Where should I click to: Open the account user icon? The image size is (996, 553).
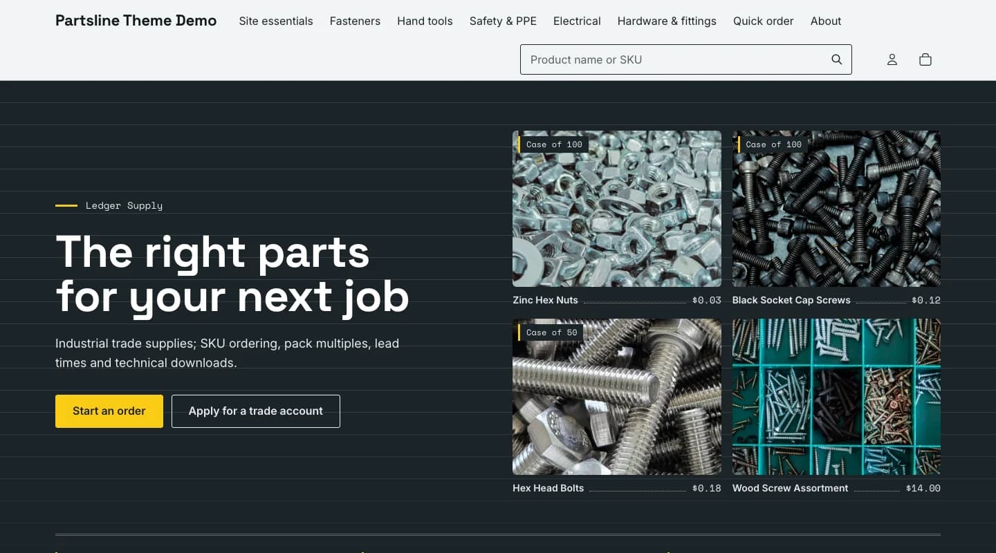892,59
